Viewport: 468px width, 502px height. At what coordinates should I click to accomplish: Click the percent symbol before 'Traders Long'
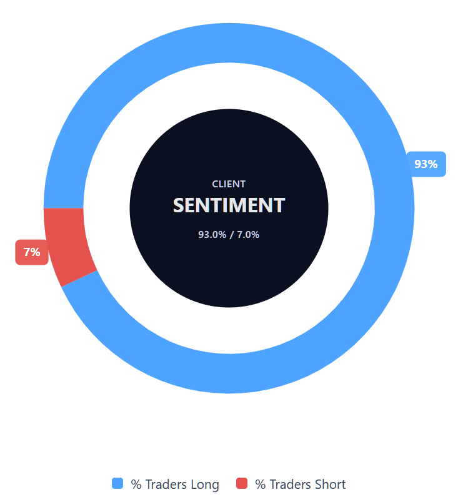136,485
